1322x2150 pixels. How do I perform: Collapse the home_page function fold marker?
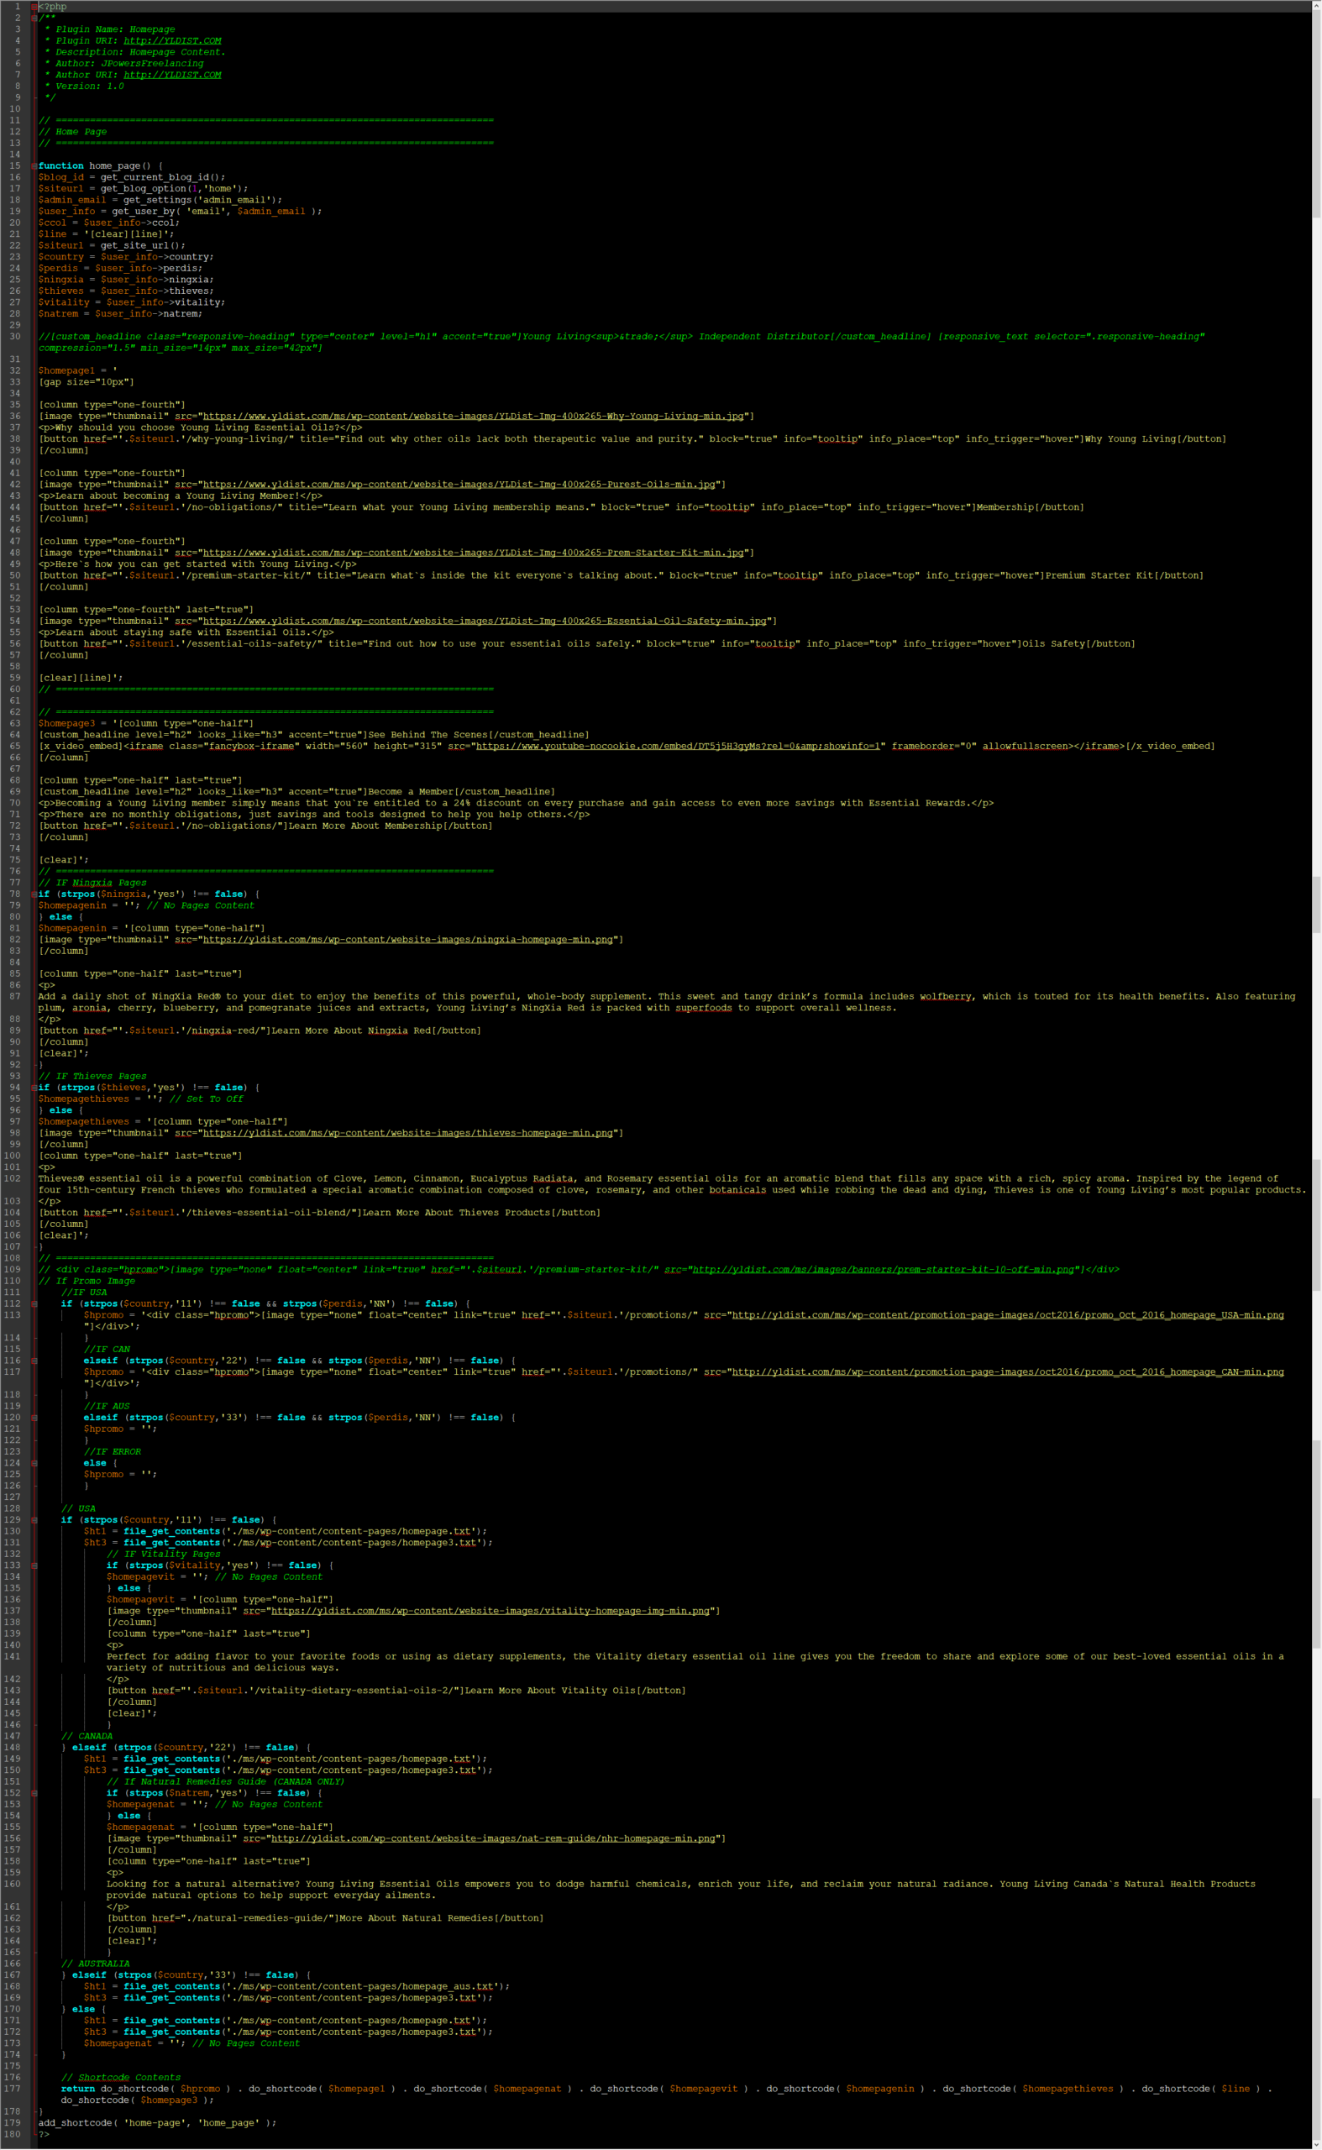coord(34,166)
